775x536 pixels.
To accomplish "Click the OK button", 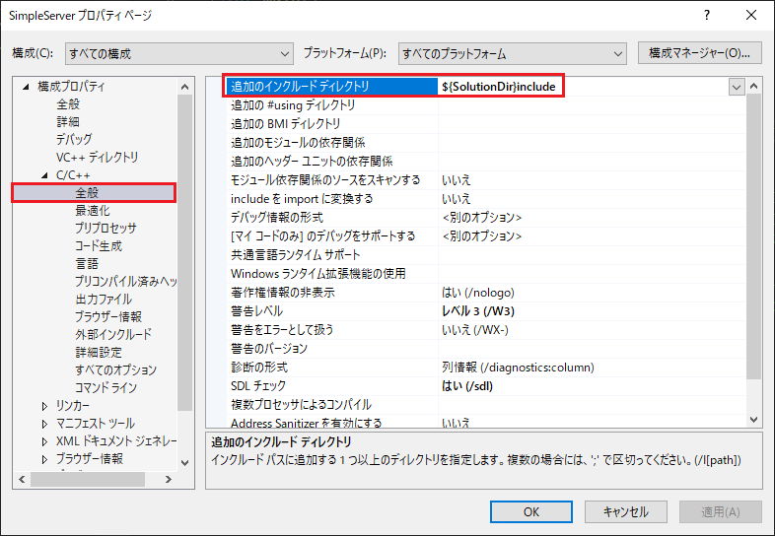I will pyautogui.click(x=530, y=511).
